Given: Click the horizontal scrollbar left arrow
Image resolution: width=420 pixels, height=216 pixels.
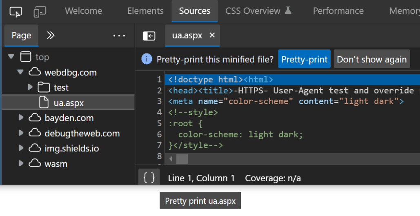Looking at the screenshot, I should 171,159.
